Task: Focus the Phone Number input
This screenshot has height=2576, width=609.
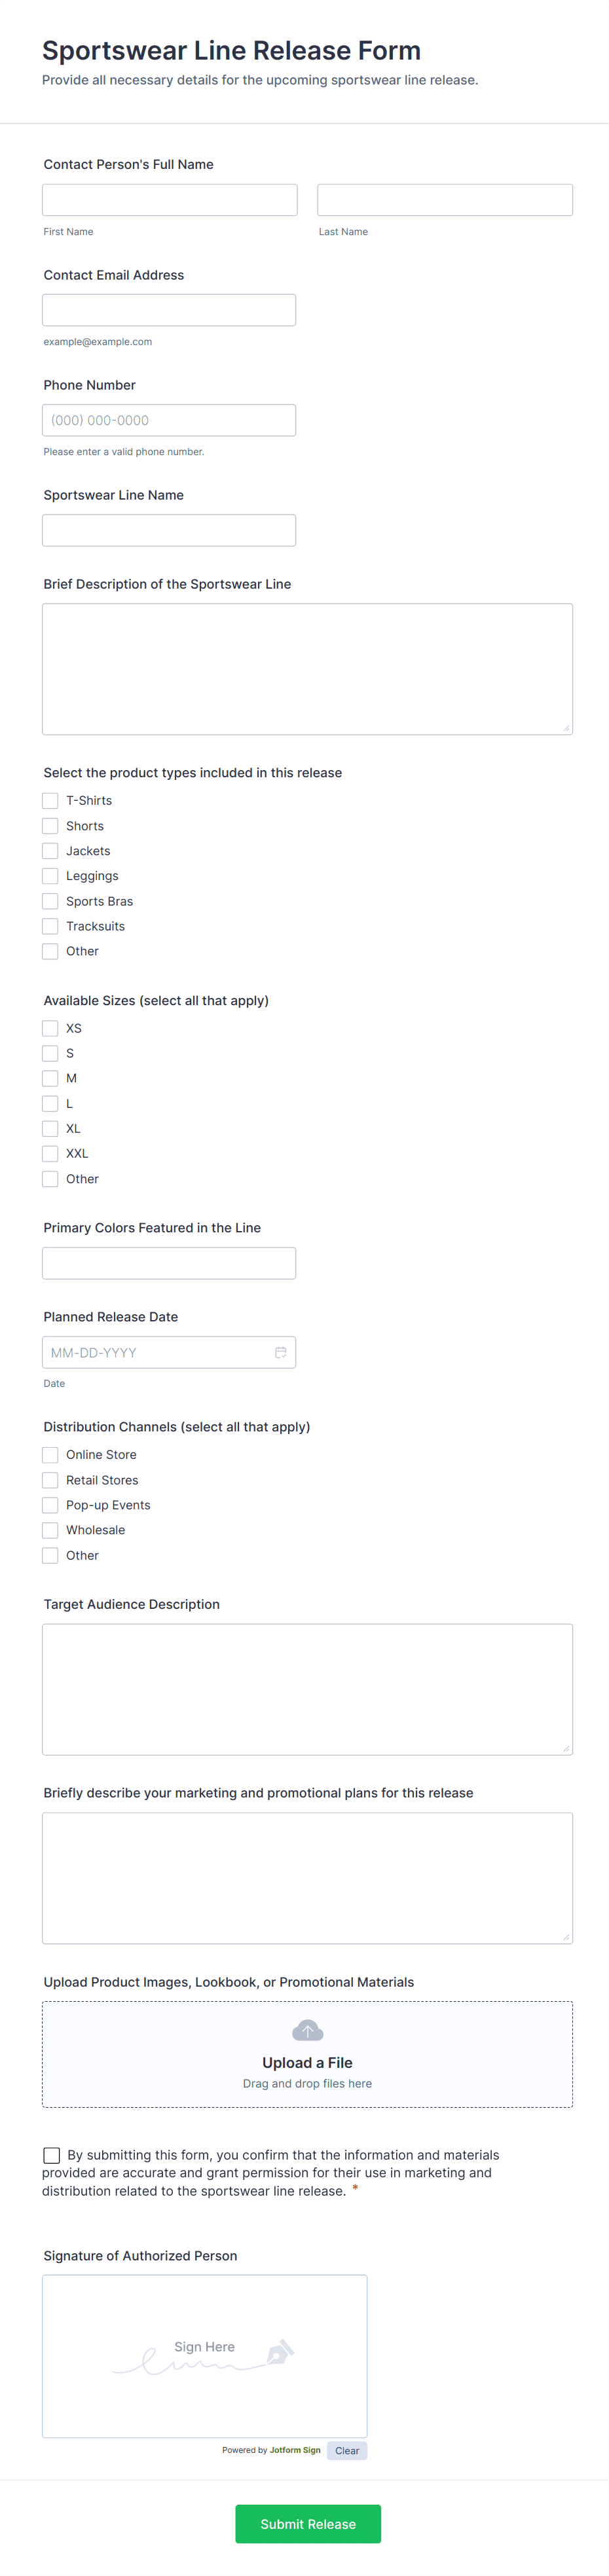Action: pyautogui.click(x=169, y=420)
